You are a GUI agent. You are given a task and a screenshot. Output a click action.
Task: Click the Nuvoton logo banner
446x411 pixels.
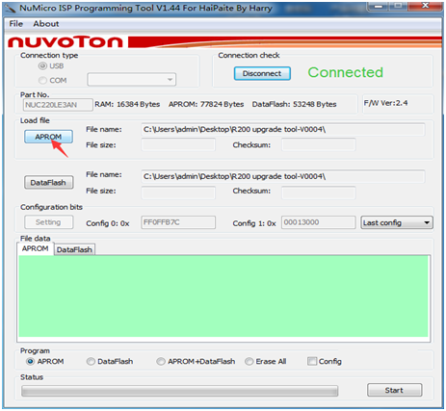click(x=66, y=42)
